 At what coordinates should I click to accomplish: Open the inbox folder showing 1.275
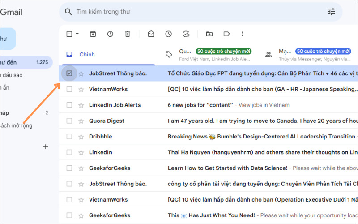pyautogui.click(x=26, y=62)
